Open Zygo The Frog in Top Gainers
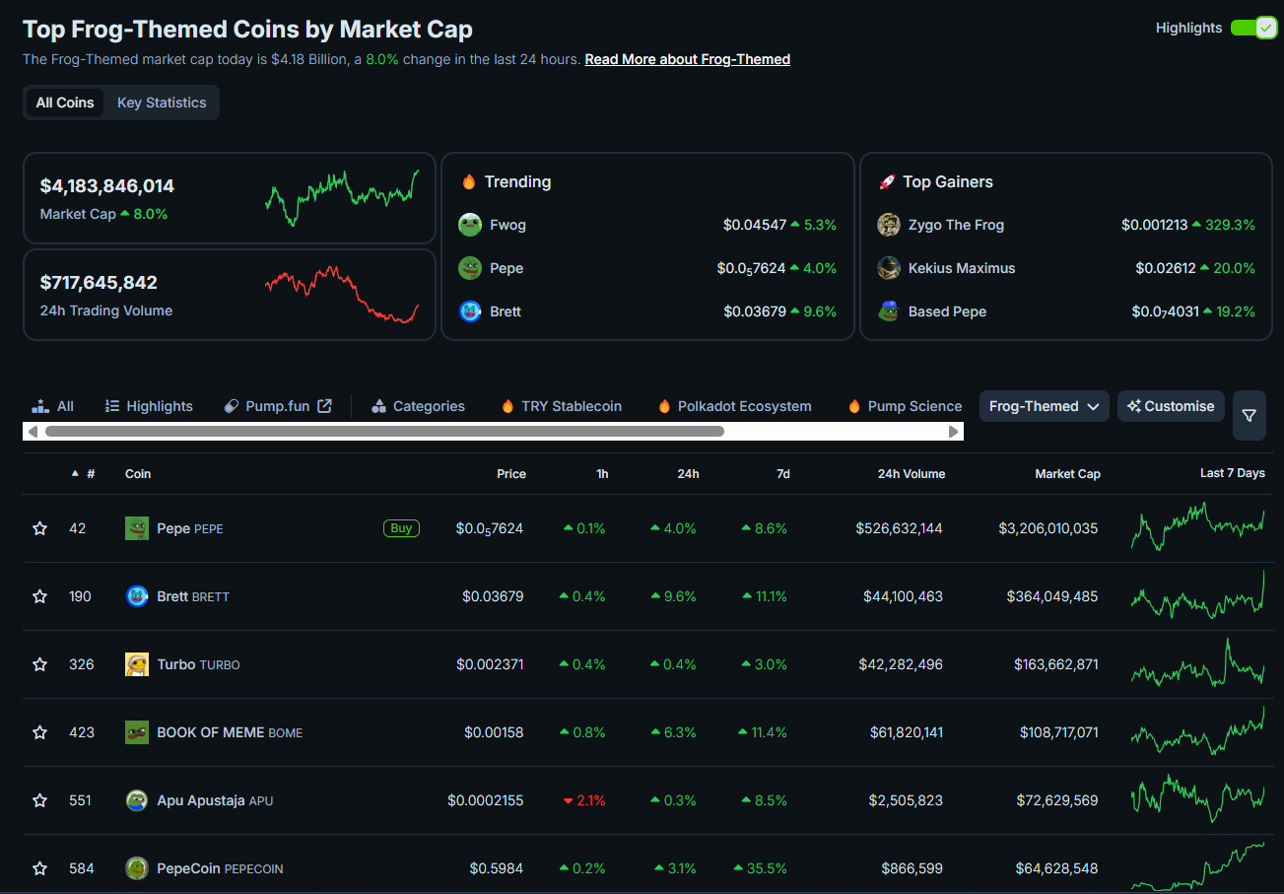This screenshot has width=1284, height=894. 956,225
